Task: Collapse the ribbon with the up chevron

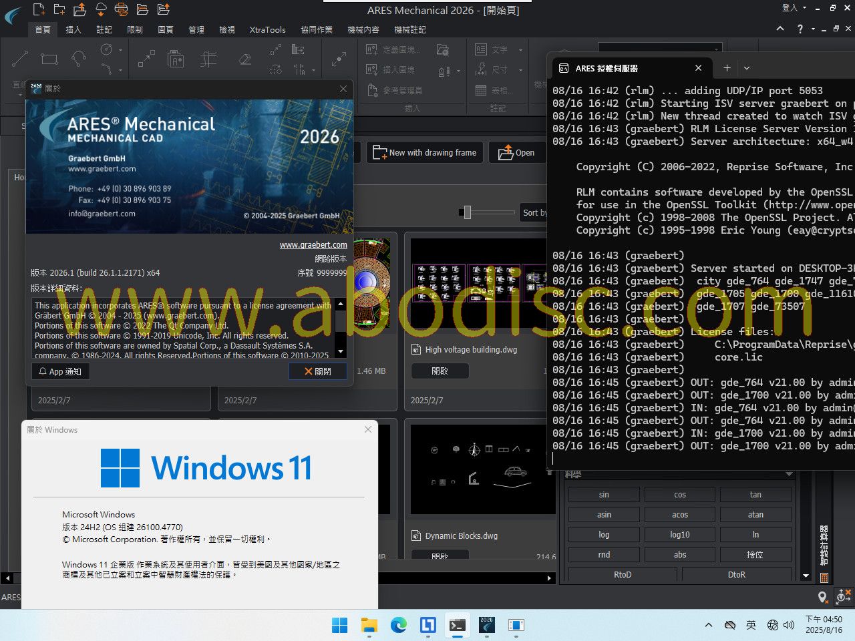Action: [x=780, y=29]
